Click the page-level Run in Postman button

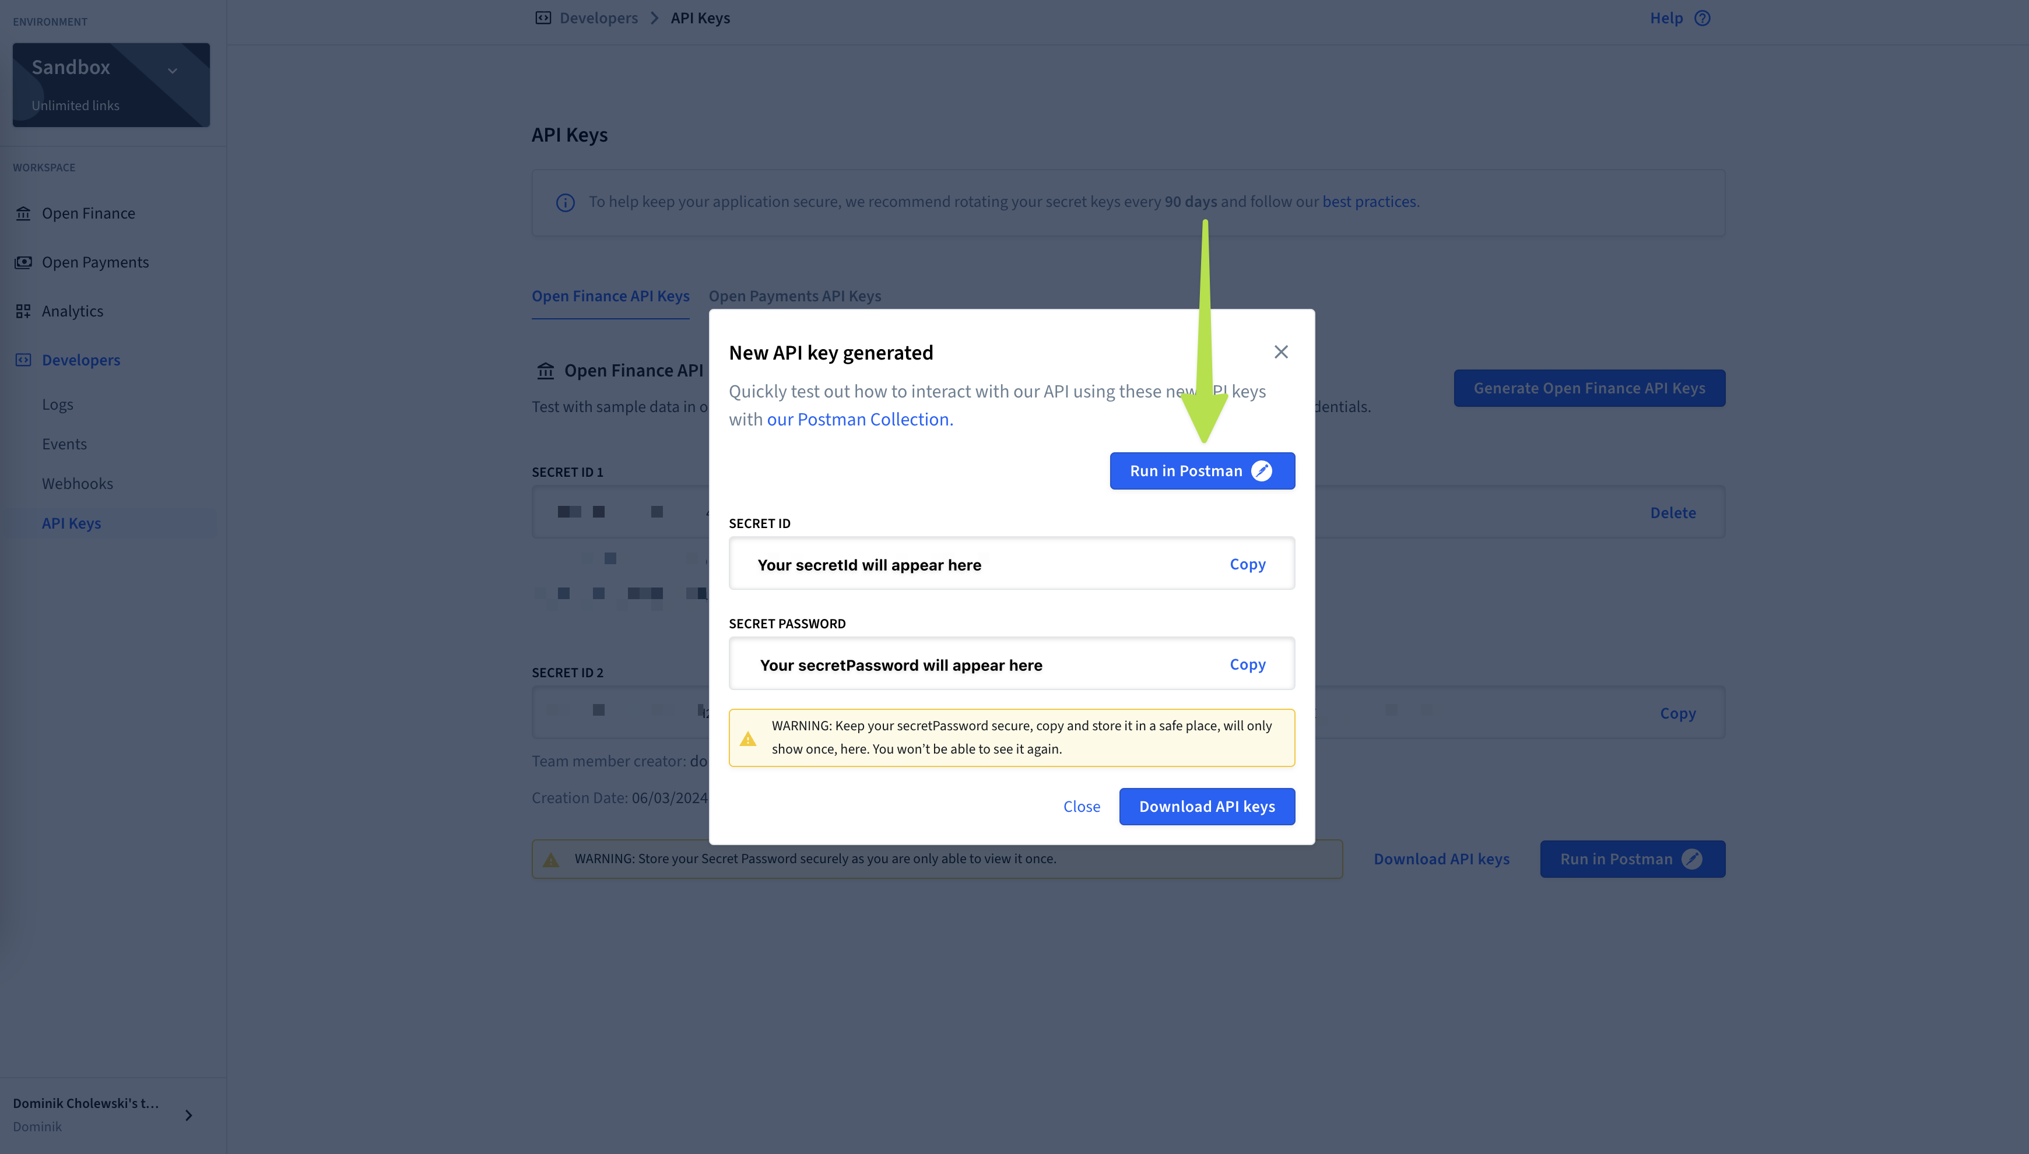point(1633,859)
